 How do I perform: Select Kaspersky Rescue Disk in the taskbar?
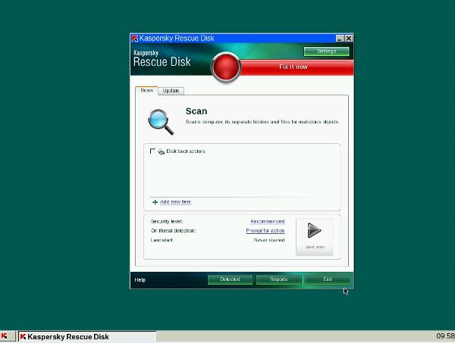(87, 337)
